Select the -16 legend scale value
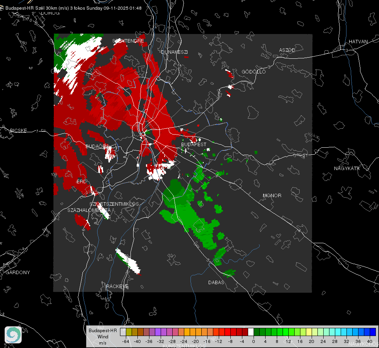 coord(207,341)
